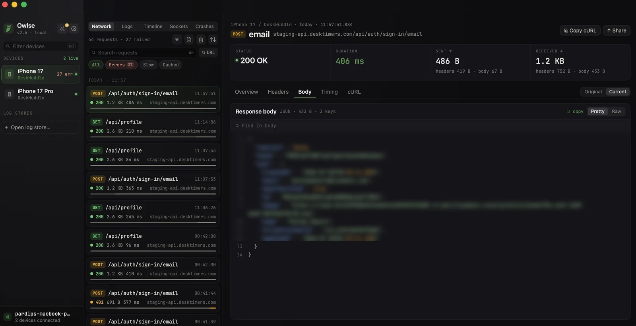Image resolution: width=636 pixels, height=326 pixels.
Task: Click the connection icon beside pardips-macbook-p
Action: pos(8,317)
